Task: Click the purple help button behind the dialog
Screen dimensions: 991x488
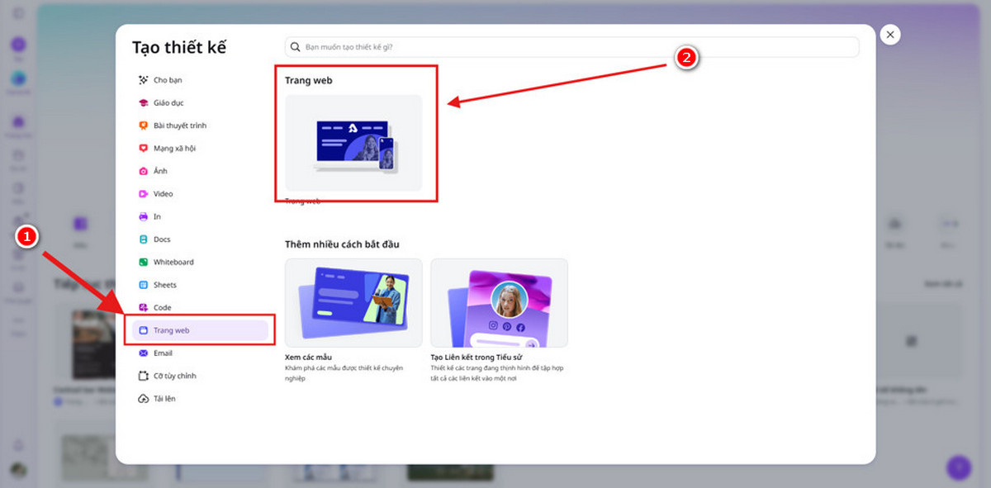Action: click(958, 467)
